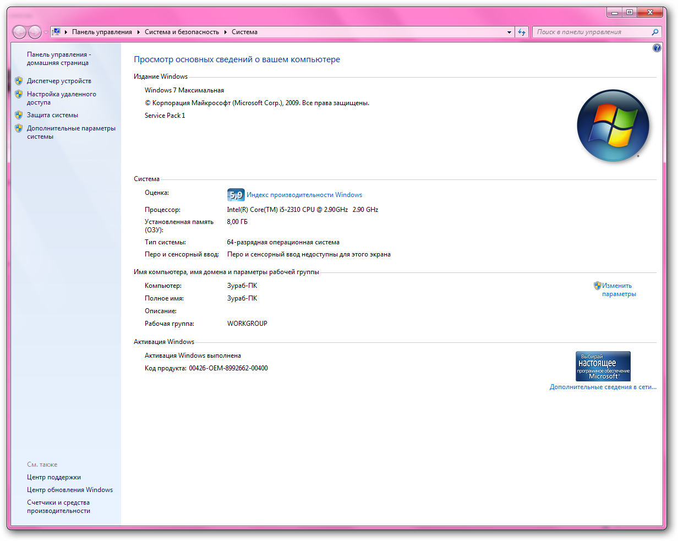Screen dimensions: 678x541
Task: Click WORKGROUP workgroup value
Action: click(x=247, y=324)
